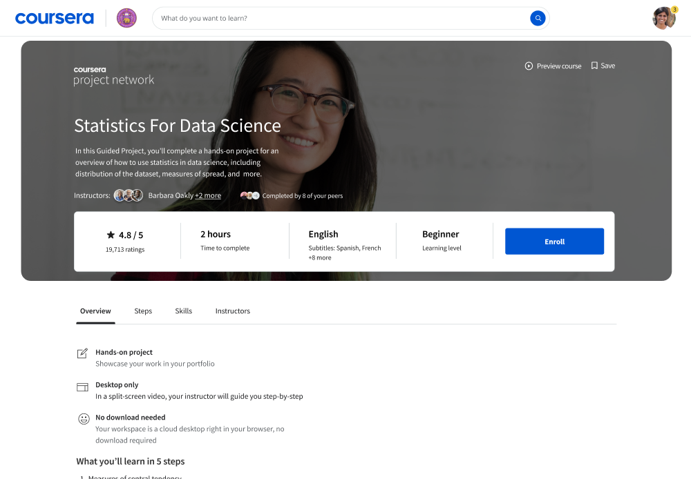The height and width of the screenshot is (479, 691).
Task: Switch to the Overview tab
Action: pos(95,311)
